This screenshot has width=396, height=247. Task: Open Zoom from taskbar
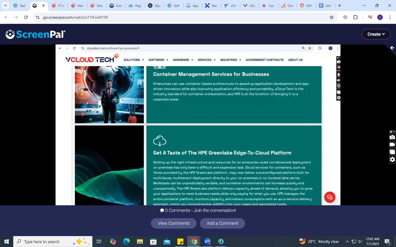207,242
